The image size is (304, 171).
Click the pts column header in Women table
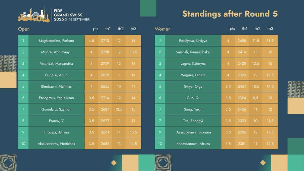pos(232,29)
